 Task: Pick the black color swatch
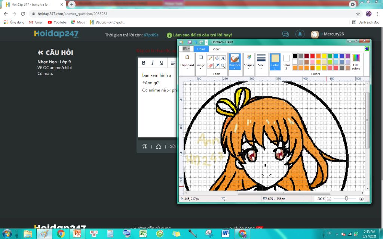tap(295, 56)
